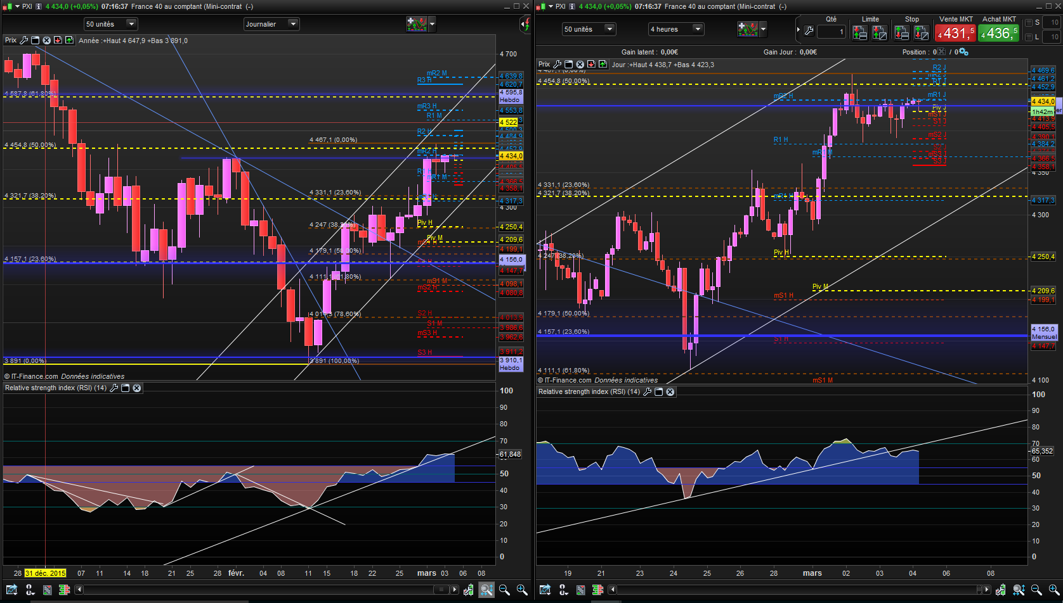Click the L value field showing 10

coord(1051,37)
